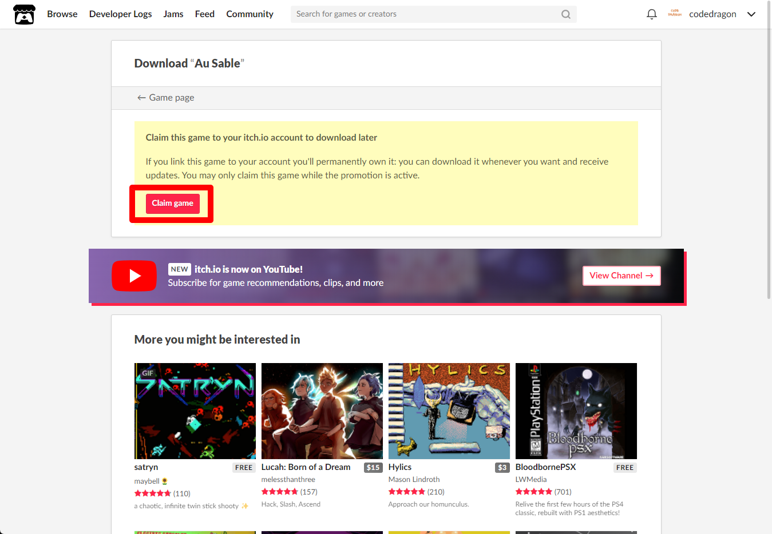Click the Claim game button
The height and width of the screenshot is (534, 772).
click(172, 204)
